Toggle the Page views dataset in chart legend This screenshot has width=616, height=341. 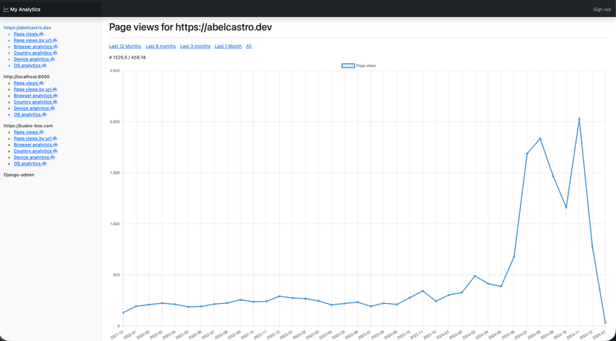[348, 65]
